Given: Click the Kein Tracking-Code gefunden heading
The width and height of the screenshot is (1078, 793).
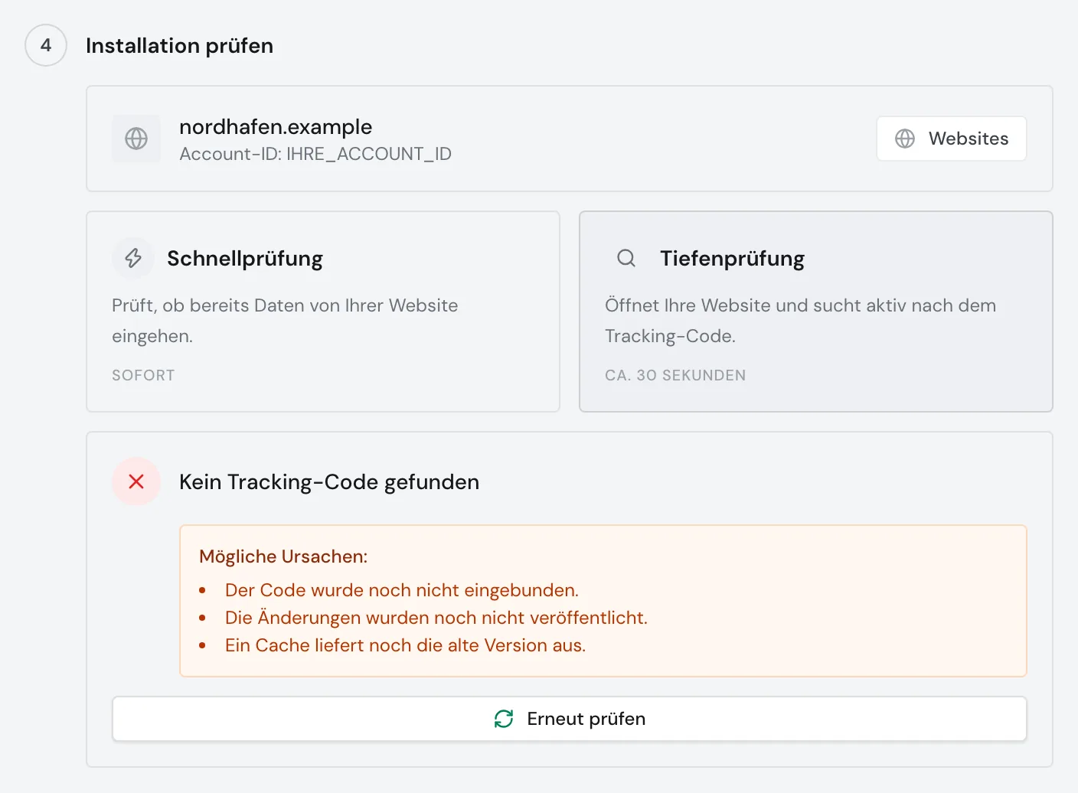Looking at the screenshot, I should (x=329, y=481).
